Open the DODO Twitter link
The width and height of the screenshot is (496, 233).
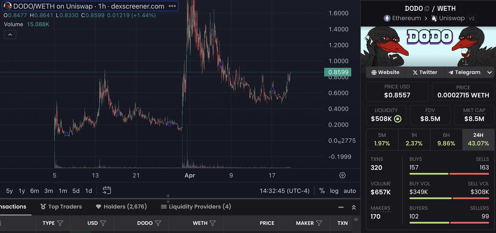coord(424,72)
